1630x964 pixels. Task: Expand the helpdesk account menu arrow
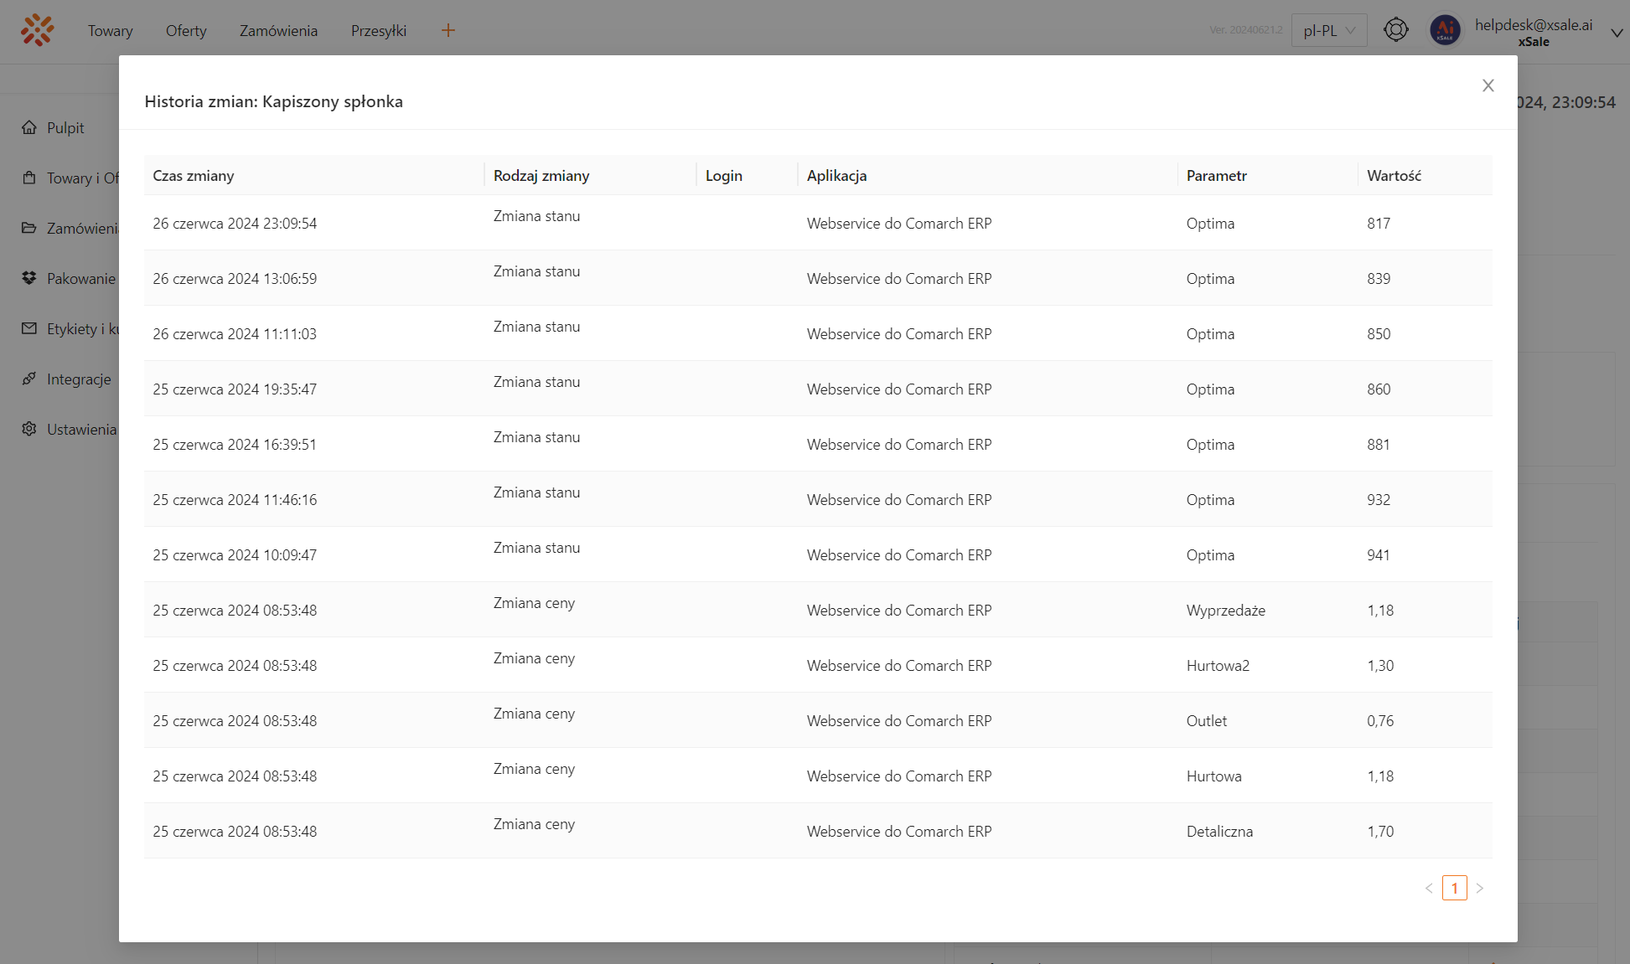(x=1617, y=33)
